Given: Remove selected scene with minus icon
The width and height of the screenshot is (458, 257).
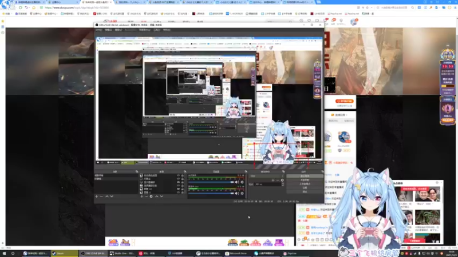Looking at the screenshot, I should point(101,196).
